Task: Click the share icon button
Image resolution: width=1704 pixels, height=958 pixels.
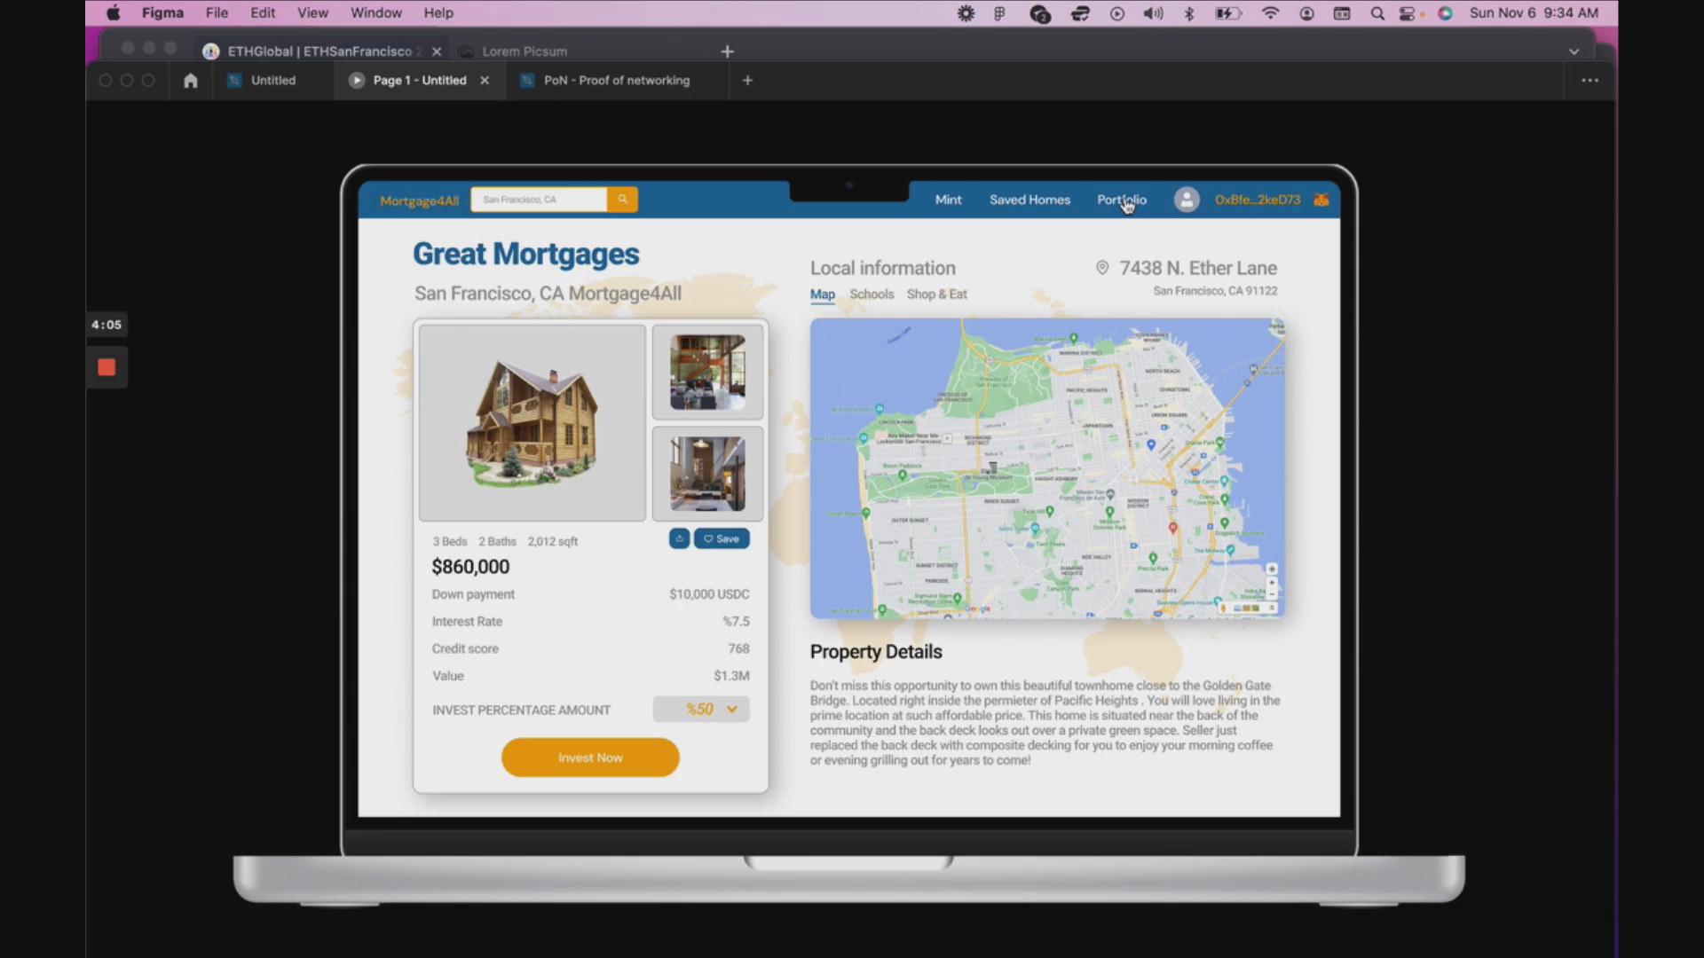Action: click(x=679, y=538)
